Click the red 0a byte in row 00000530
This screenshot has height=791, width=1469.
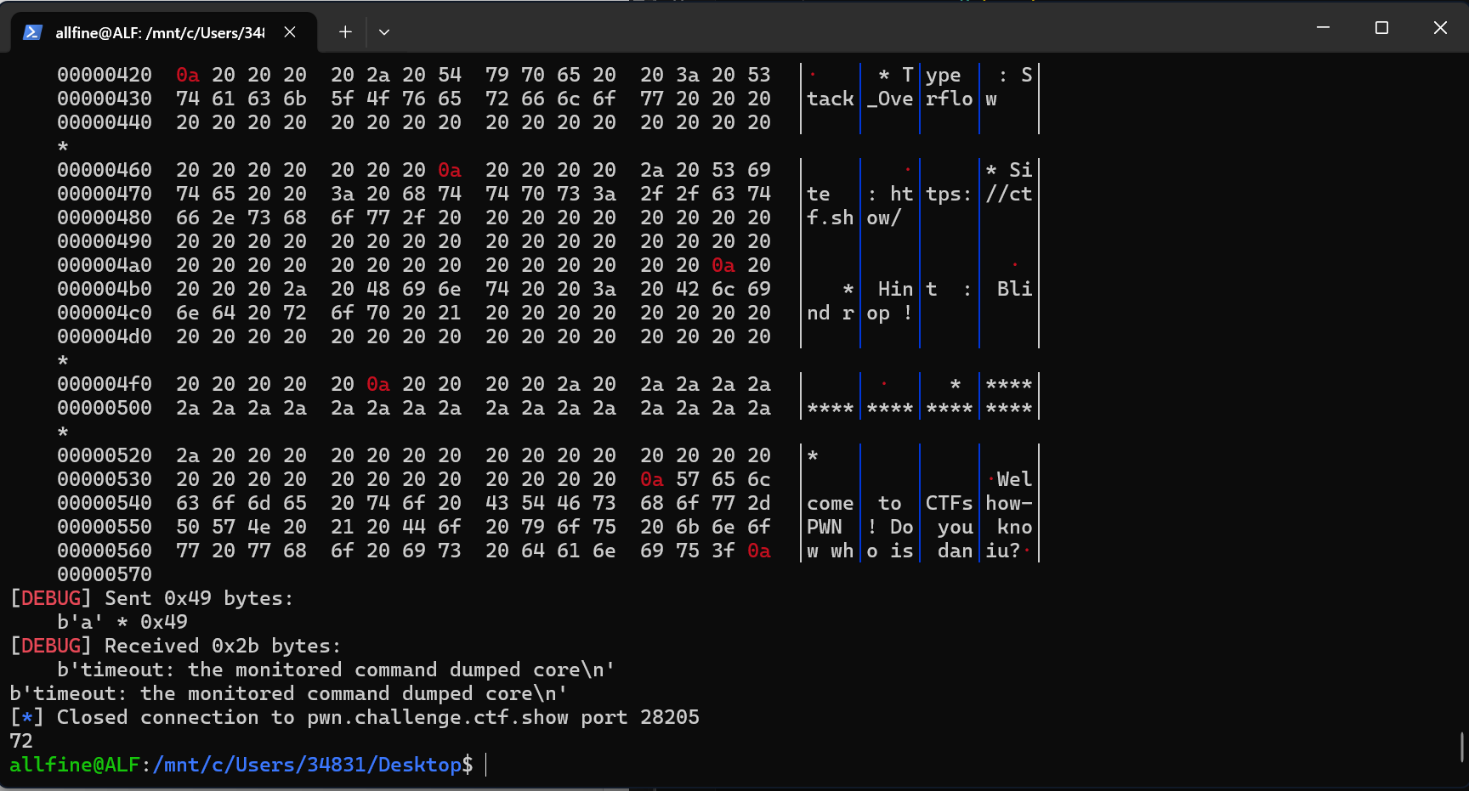tap(652, 479)
